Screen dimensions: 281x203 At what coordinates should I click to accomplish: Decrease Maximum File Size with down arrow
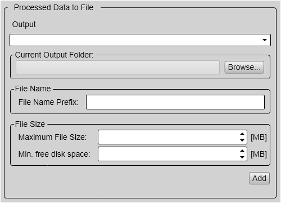coord(242,140)
